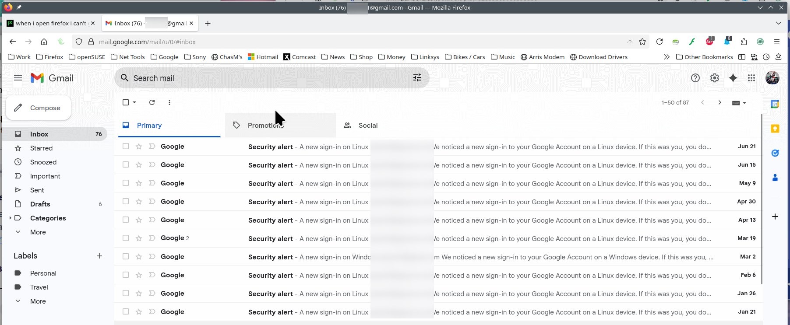790x325 pixels.
Task: Select the Jun 21 Security alert checkbox
Action: coord(126,146)
